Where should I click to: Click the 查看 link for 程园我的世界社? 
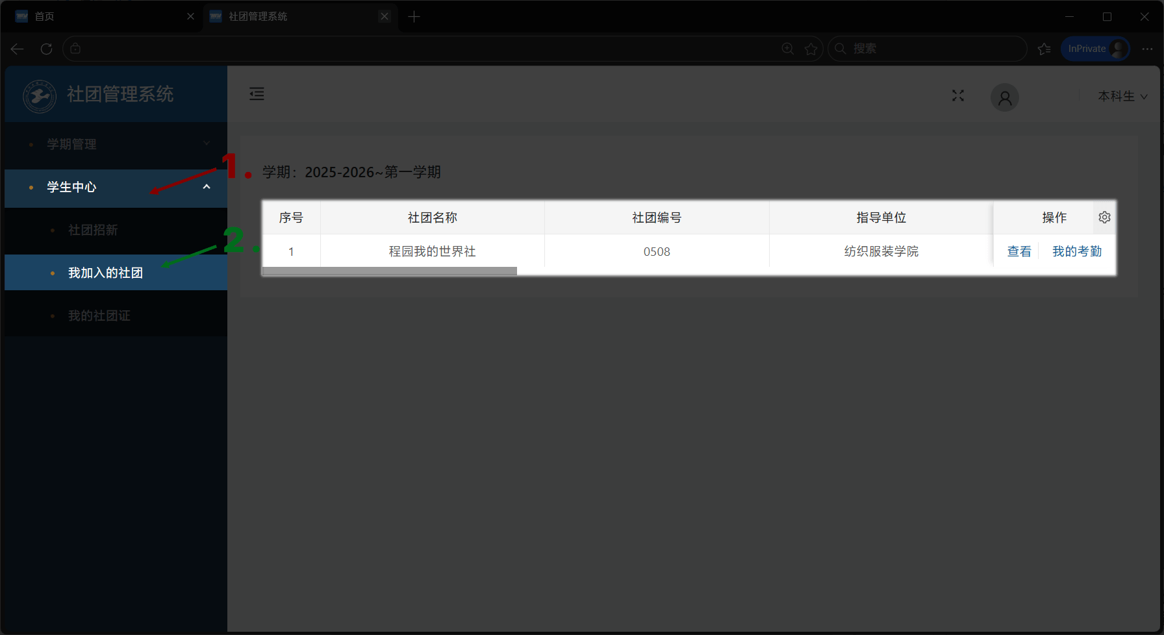point(1018,251)
